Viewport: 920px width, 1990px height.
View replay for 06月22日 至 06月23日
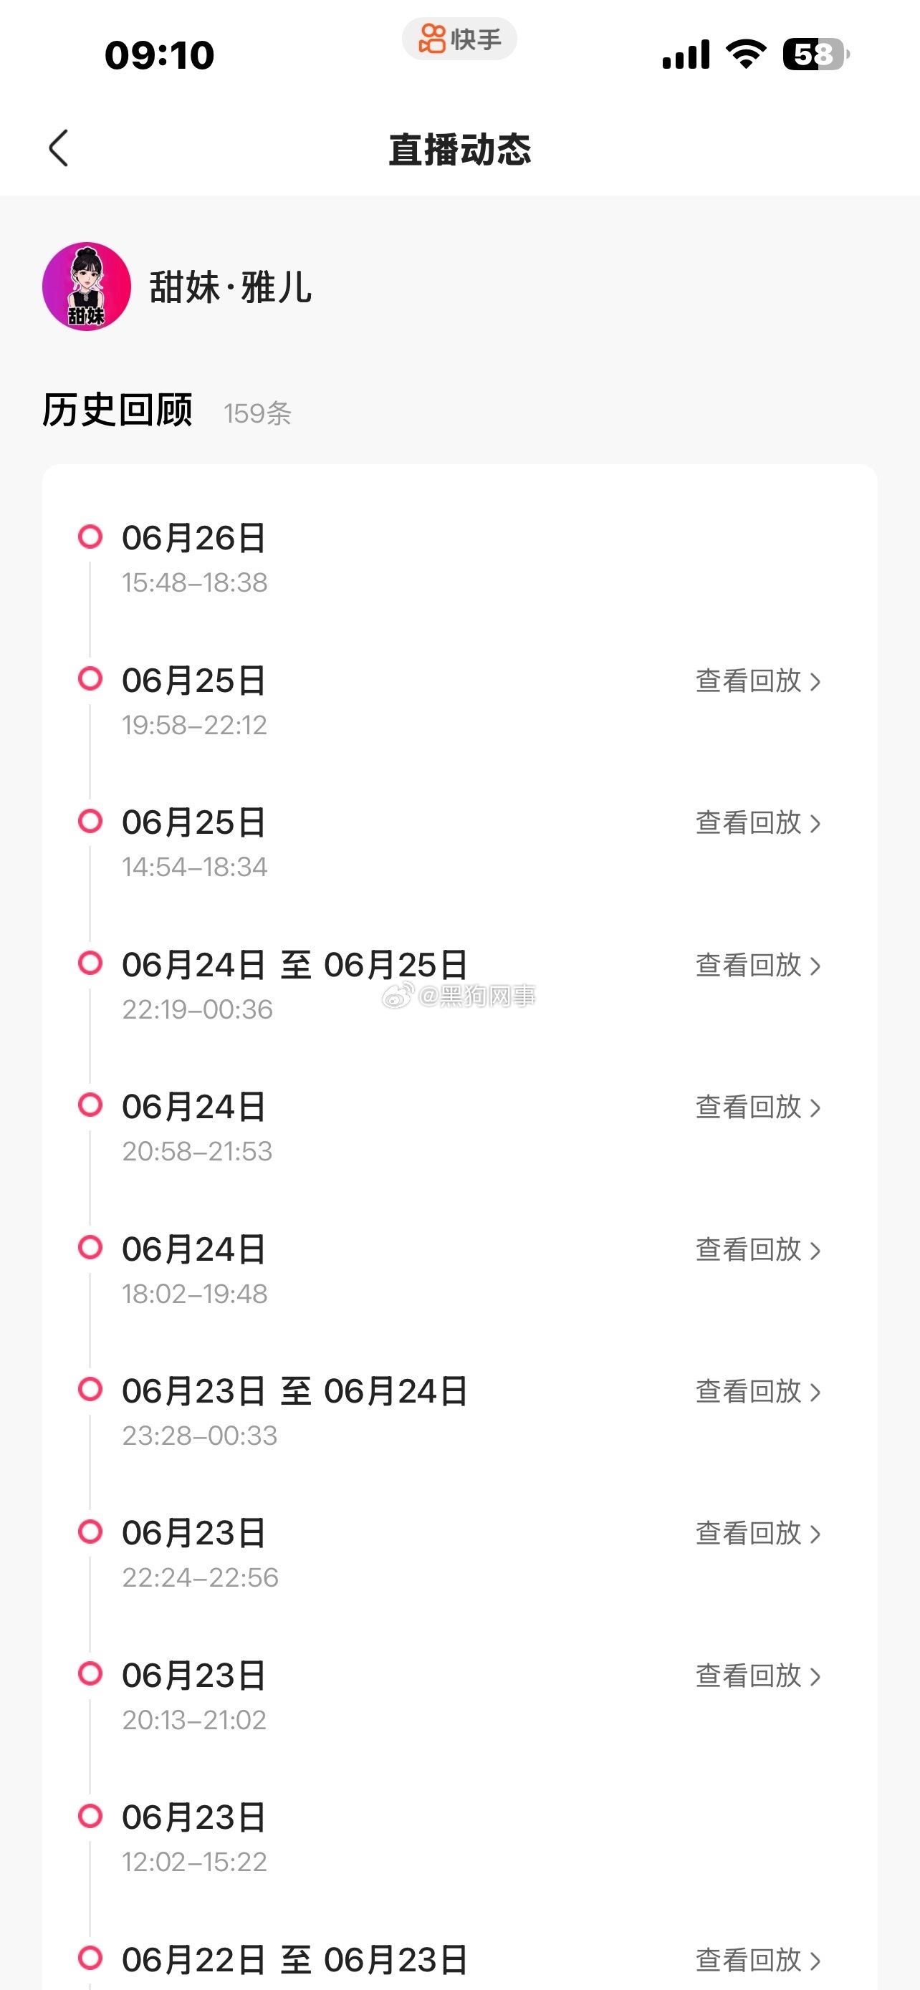(x=758, y=1960)
